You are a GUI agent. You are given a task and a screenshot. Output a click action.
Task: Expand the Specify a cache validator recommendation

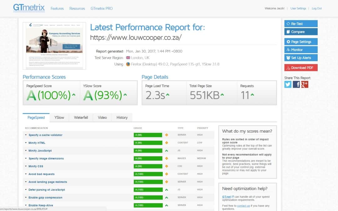(x=45, y=135)
